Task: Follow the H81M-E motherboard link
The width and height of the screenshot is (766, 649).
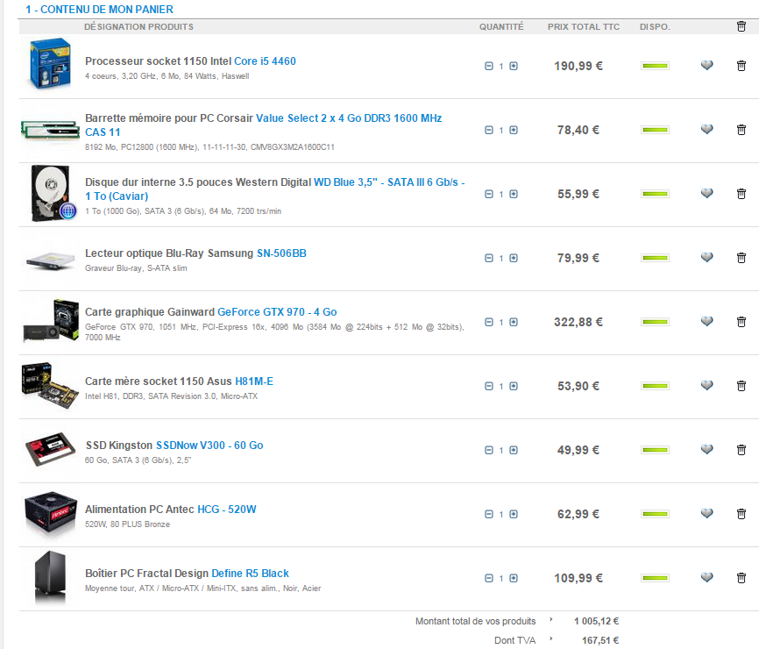Action: pos(254,382)
